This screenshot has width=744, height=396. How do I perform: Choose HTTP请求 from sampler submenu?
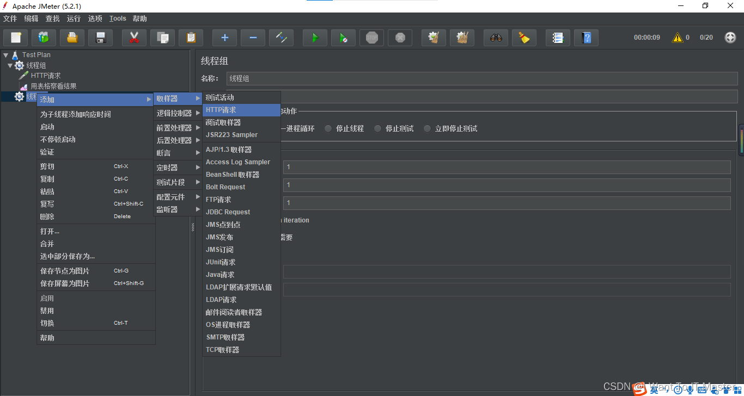point(241,110)
